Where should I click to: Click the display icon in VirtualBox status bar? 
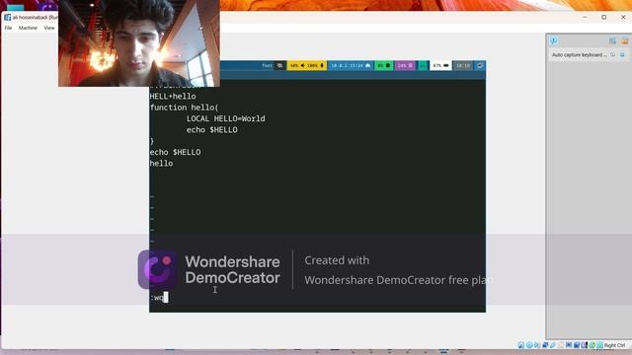[x=569, y=345]
